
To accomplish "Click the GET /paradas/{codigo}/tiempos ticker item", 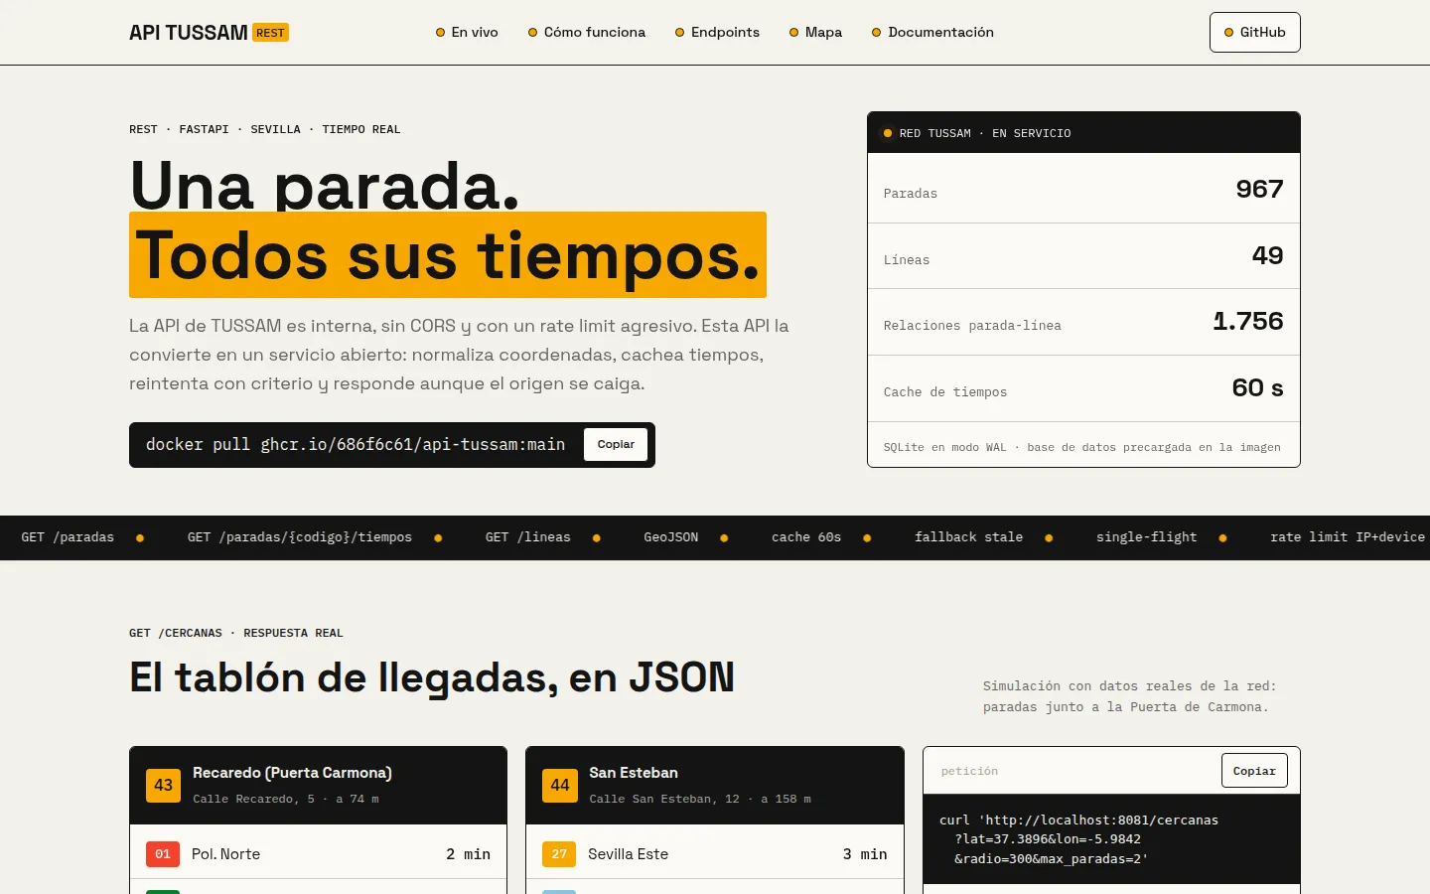I will 300,537.
